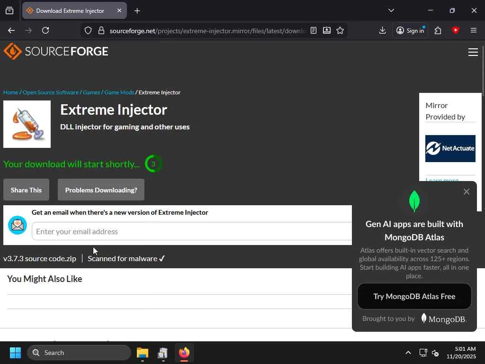Click the NetActuate mirror logo
The height and width of the screenshot is (364, 485).
tap(450, 148)
